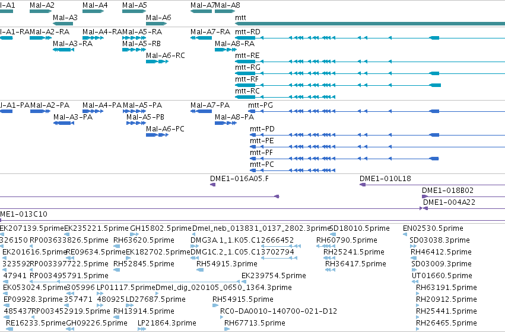
Task: Select protein label Mal-A2-PA
Action: (x=50, y=105)
